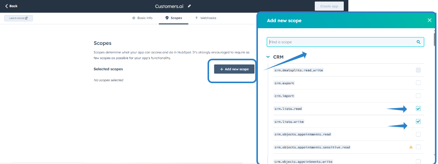Close the Add new scope panel
Screen dimensions: 438x164
pos(430,20)
